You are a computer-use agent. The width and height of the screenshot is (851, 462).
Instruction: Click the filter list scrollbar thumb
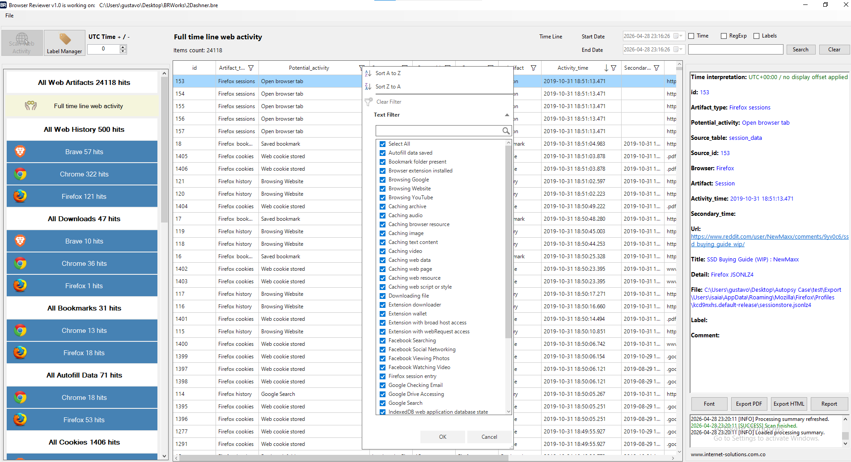(508, 242)
